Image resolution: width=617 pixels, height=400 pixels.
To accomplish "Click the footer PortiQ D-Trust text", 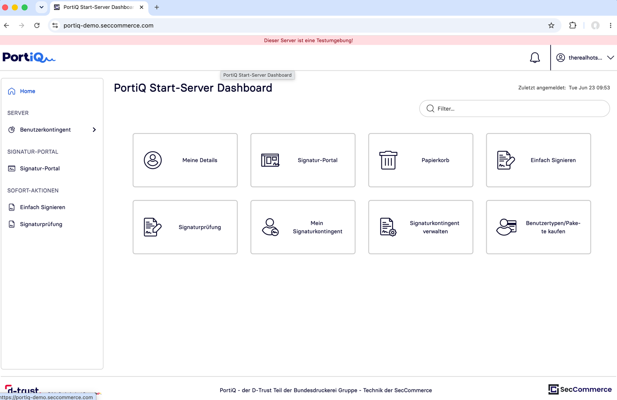I will pyautogui.click(x=326, y=390).
